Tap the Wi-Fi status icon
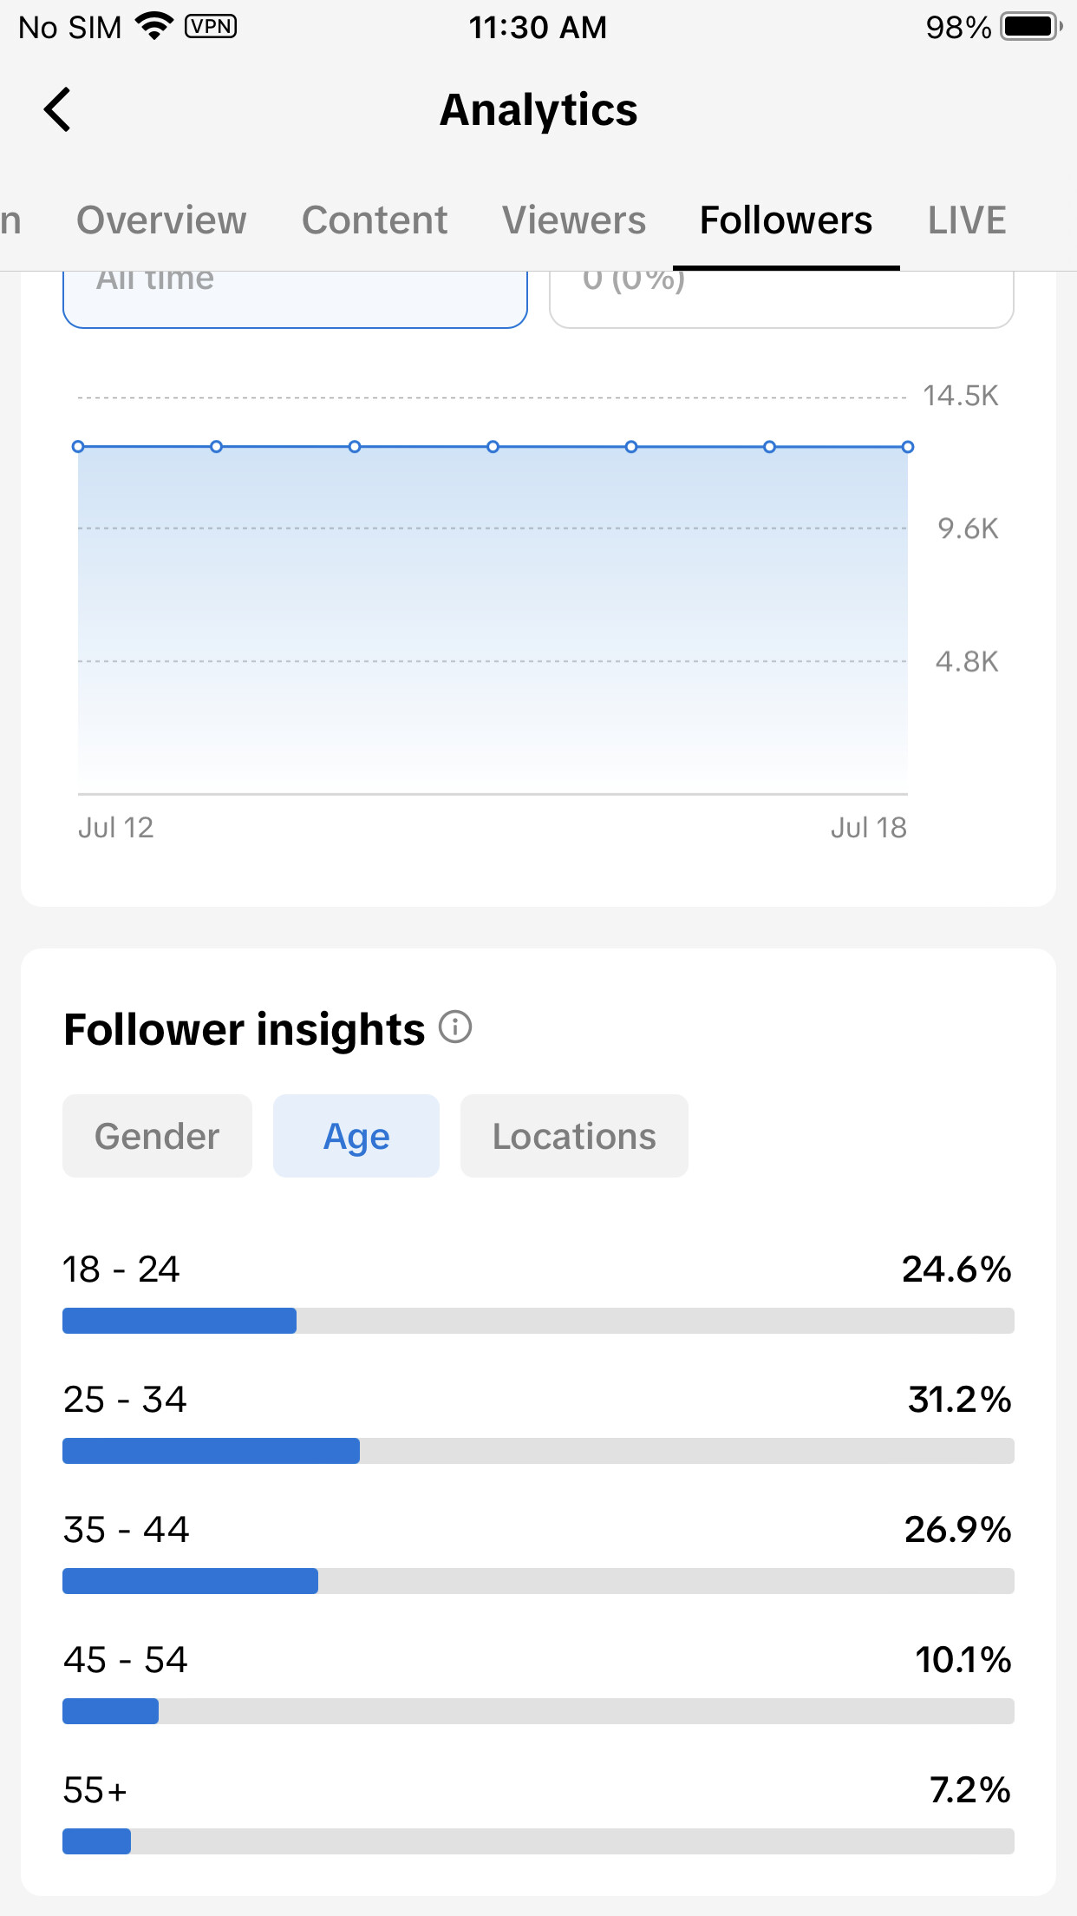Viewport: 1077px width, 1916px height. pyautogui.click(x=155, y=26)
